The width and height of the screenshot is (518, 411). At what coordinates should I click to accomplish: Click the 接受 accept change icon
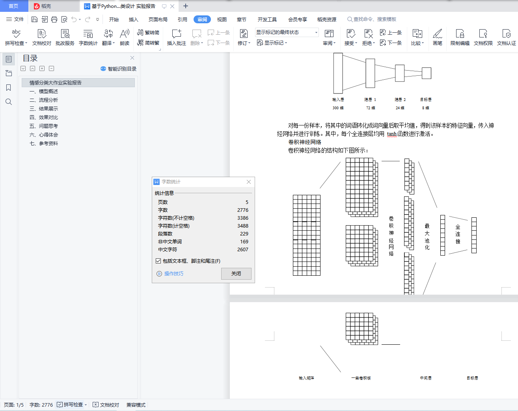point(350,34)
